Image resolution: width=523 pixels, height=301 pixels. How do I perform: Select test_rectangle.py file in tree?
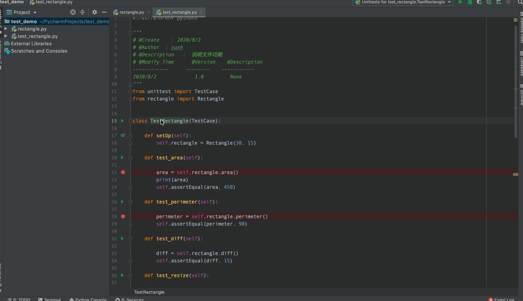[38, 36]
